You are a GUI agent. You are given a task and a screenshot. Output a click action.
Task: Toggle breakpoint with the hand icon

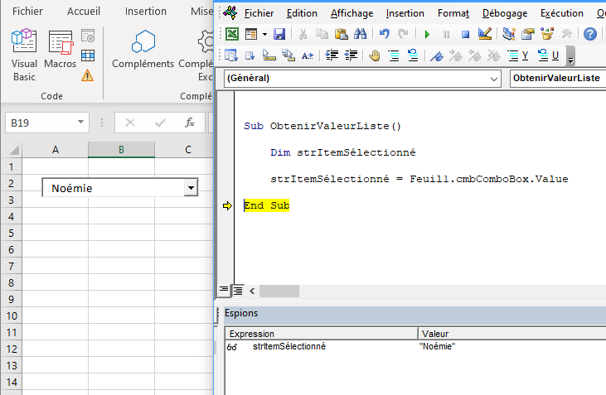[375, 55]
